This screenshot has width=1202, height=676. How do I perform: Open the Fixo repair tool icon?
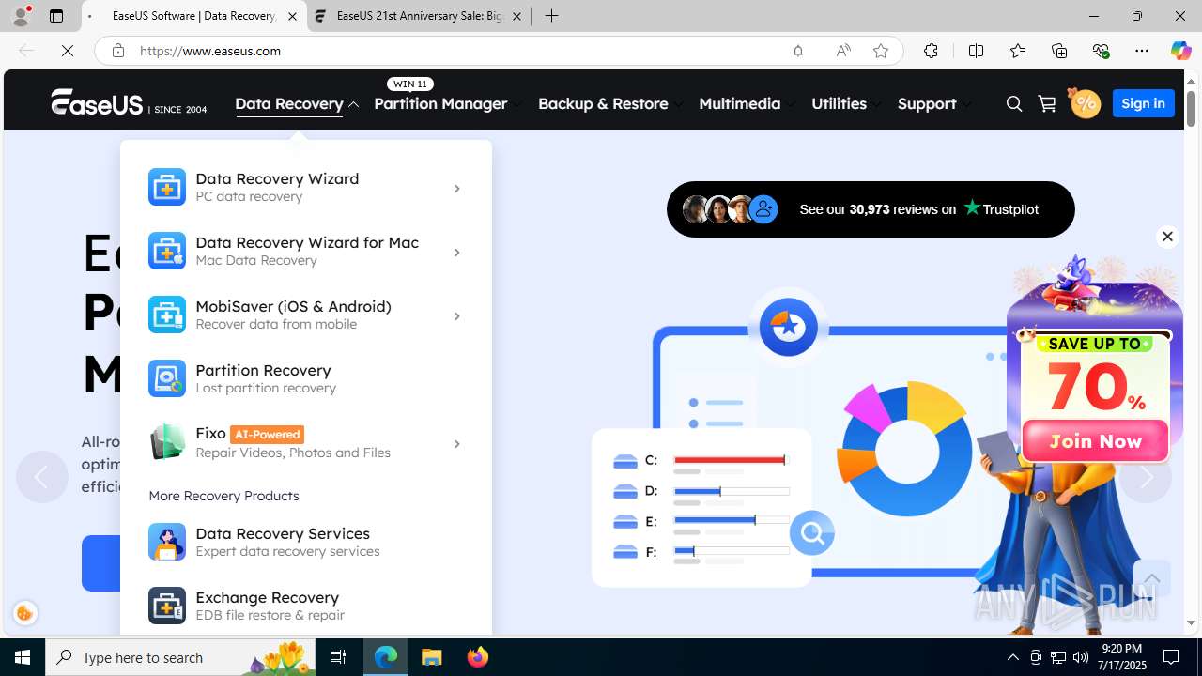point(167,442)
